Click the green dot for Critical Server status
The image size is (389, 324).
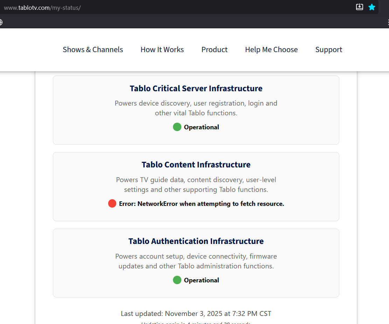click(177, 127)
